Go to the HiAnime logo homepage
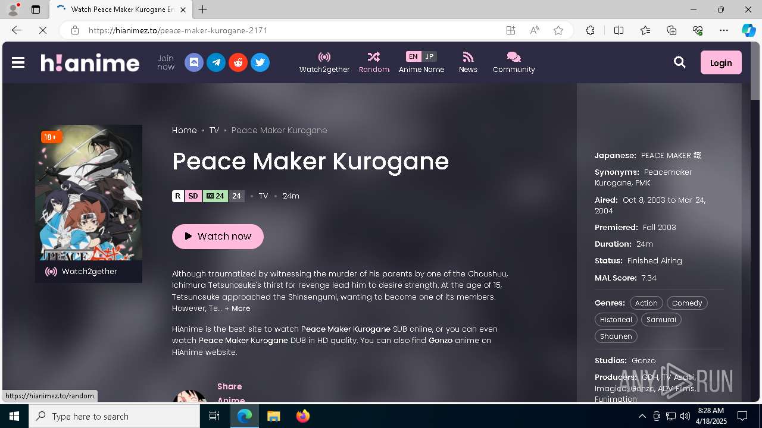762x428 pixels. 90,62
